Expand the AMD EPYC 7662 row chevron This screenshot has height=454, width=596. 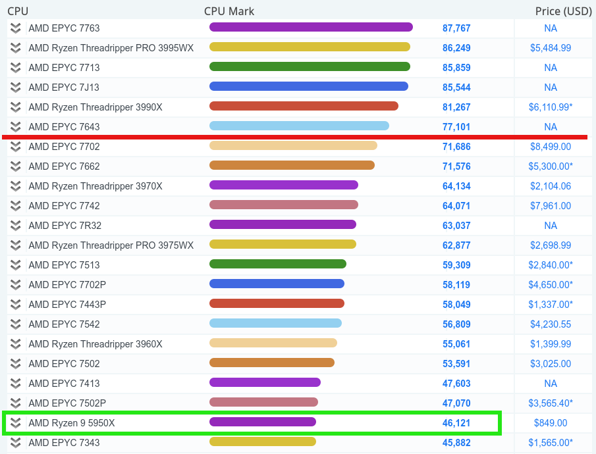coord(16,166)
